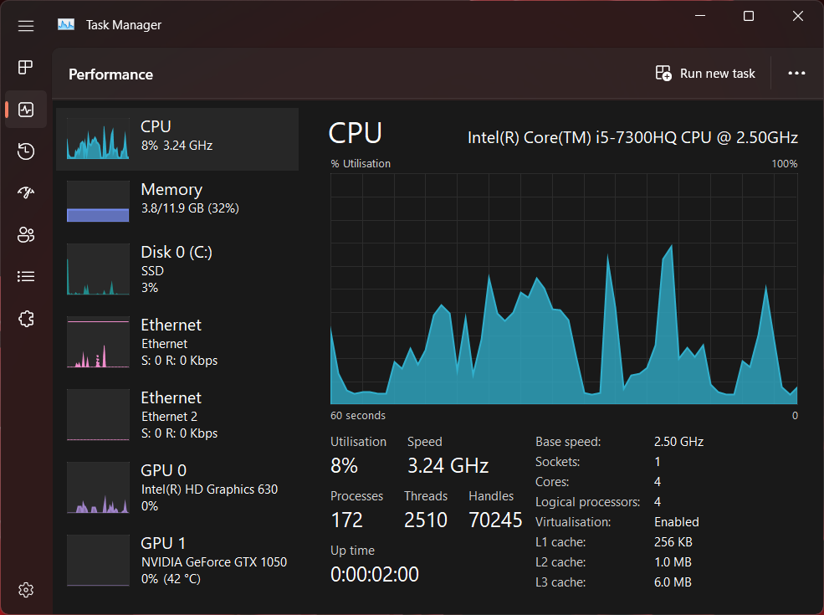Select the Ethernet 2 adapter entry
824x615 pixels.
tap(177, 414)
